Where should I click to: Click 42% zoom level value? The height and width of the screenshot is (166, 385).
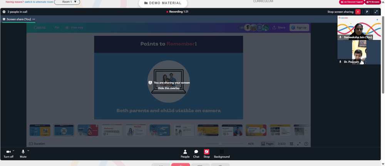point(251,144)
